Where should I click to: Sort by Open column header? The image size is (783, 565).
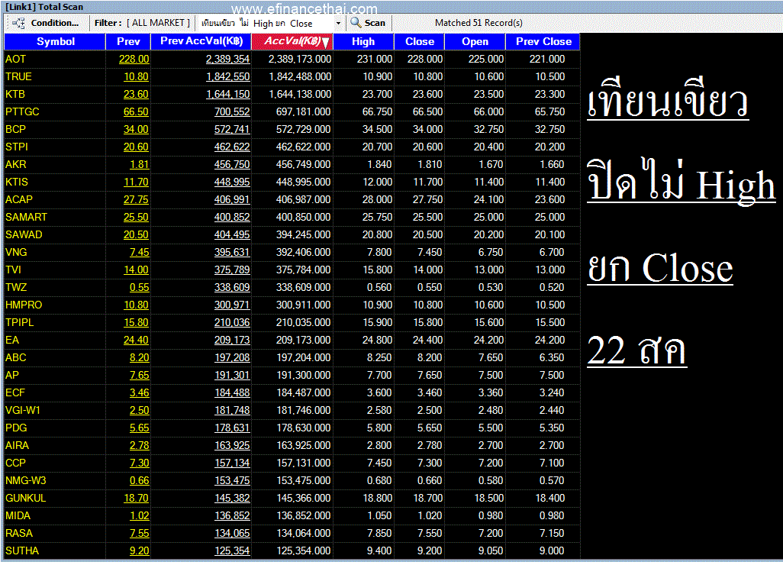(x=475, y=41)
